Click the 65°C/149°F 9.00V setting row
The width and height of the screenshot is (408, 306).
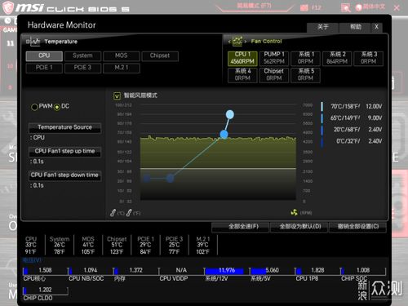[352, 118]
